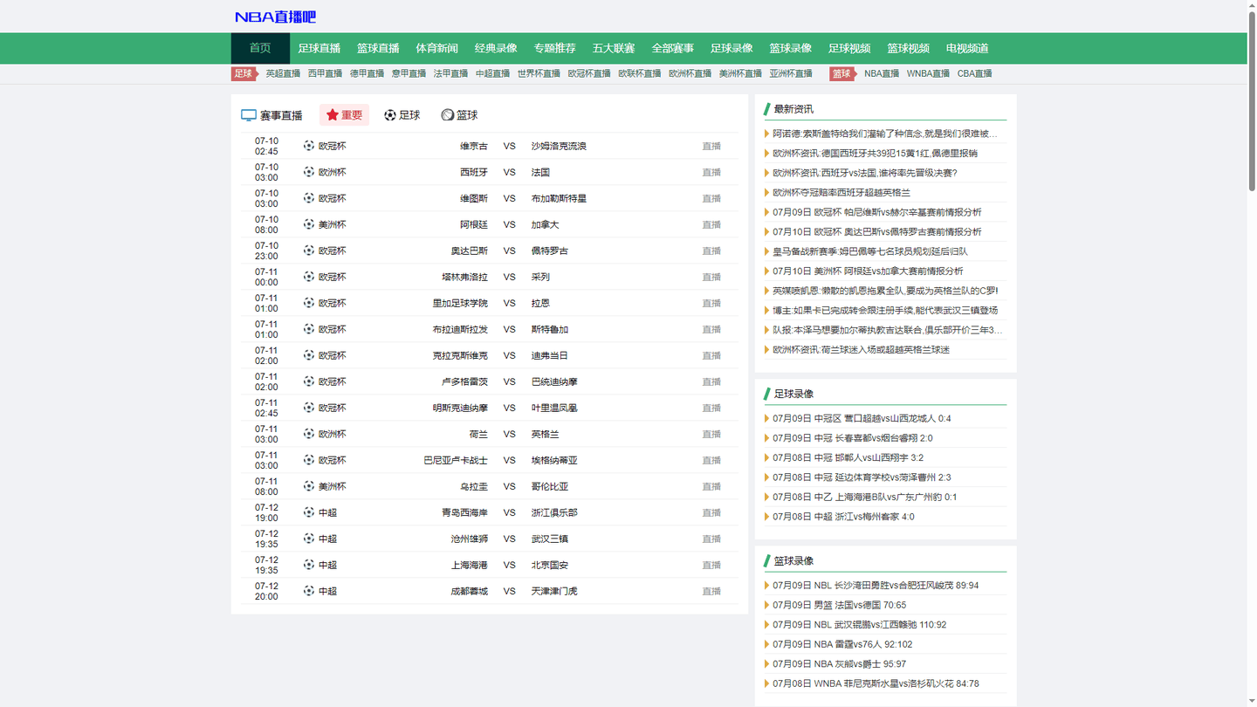Click the TV icon beside 赛事直播

pos(249,115)
